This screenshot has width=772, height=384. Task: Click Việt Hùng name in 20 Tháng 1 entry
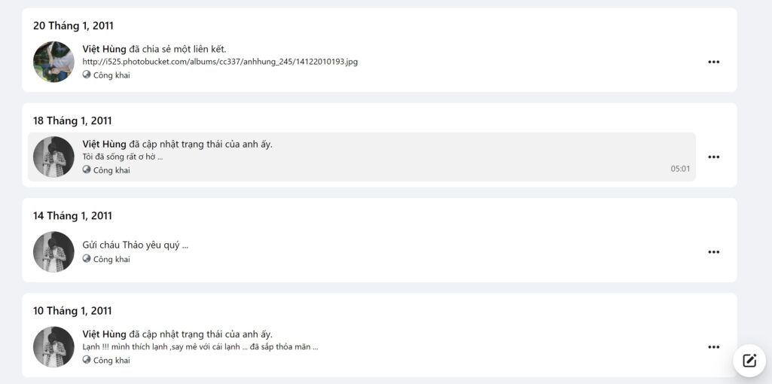point(105,49)
